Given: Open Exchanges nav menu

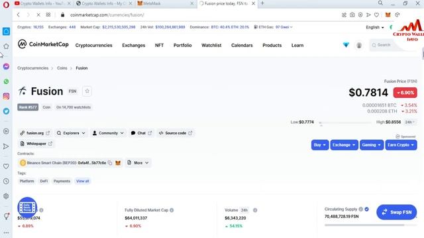Looking at the screenshot, I should [x=134, y=46].
